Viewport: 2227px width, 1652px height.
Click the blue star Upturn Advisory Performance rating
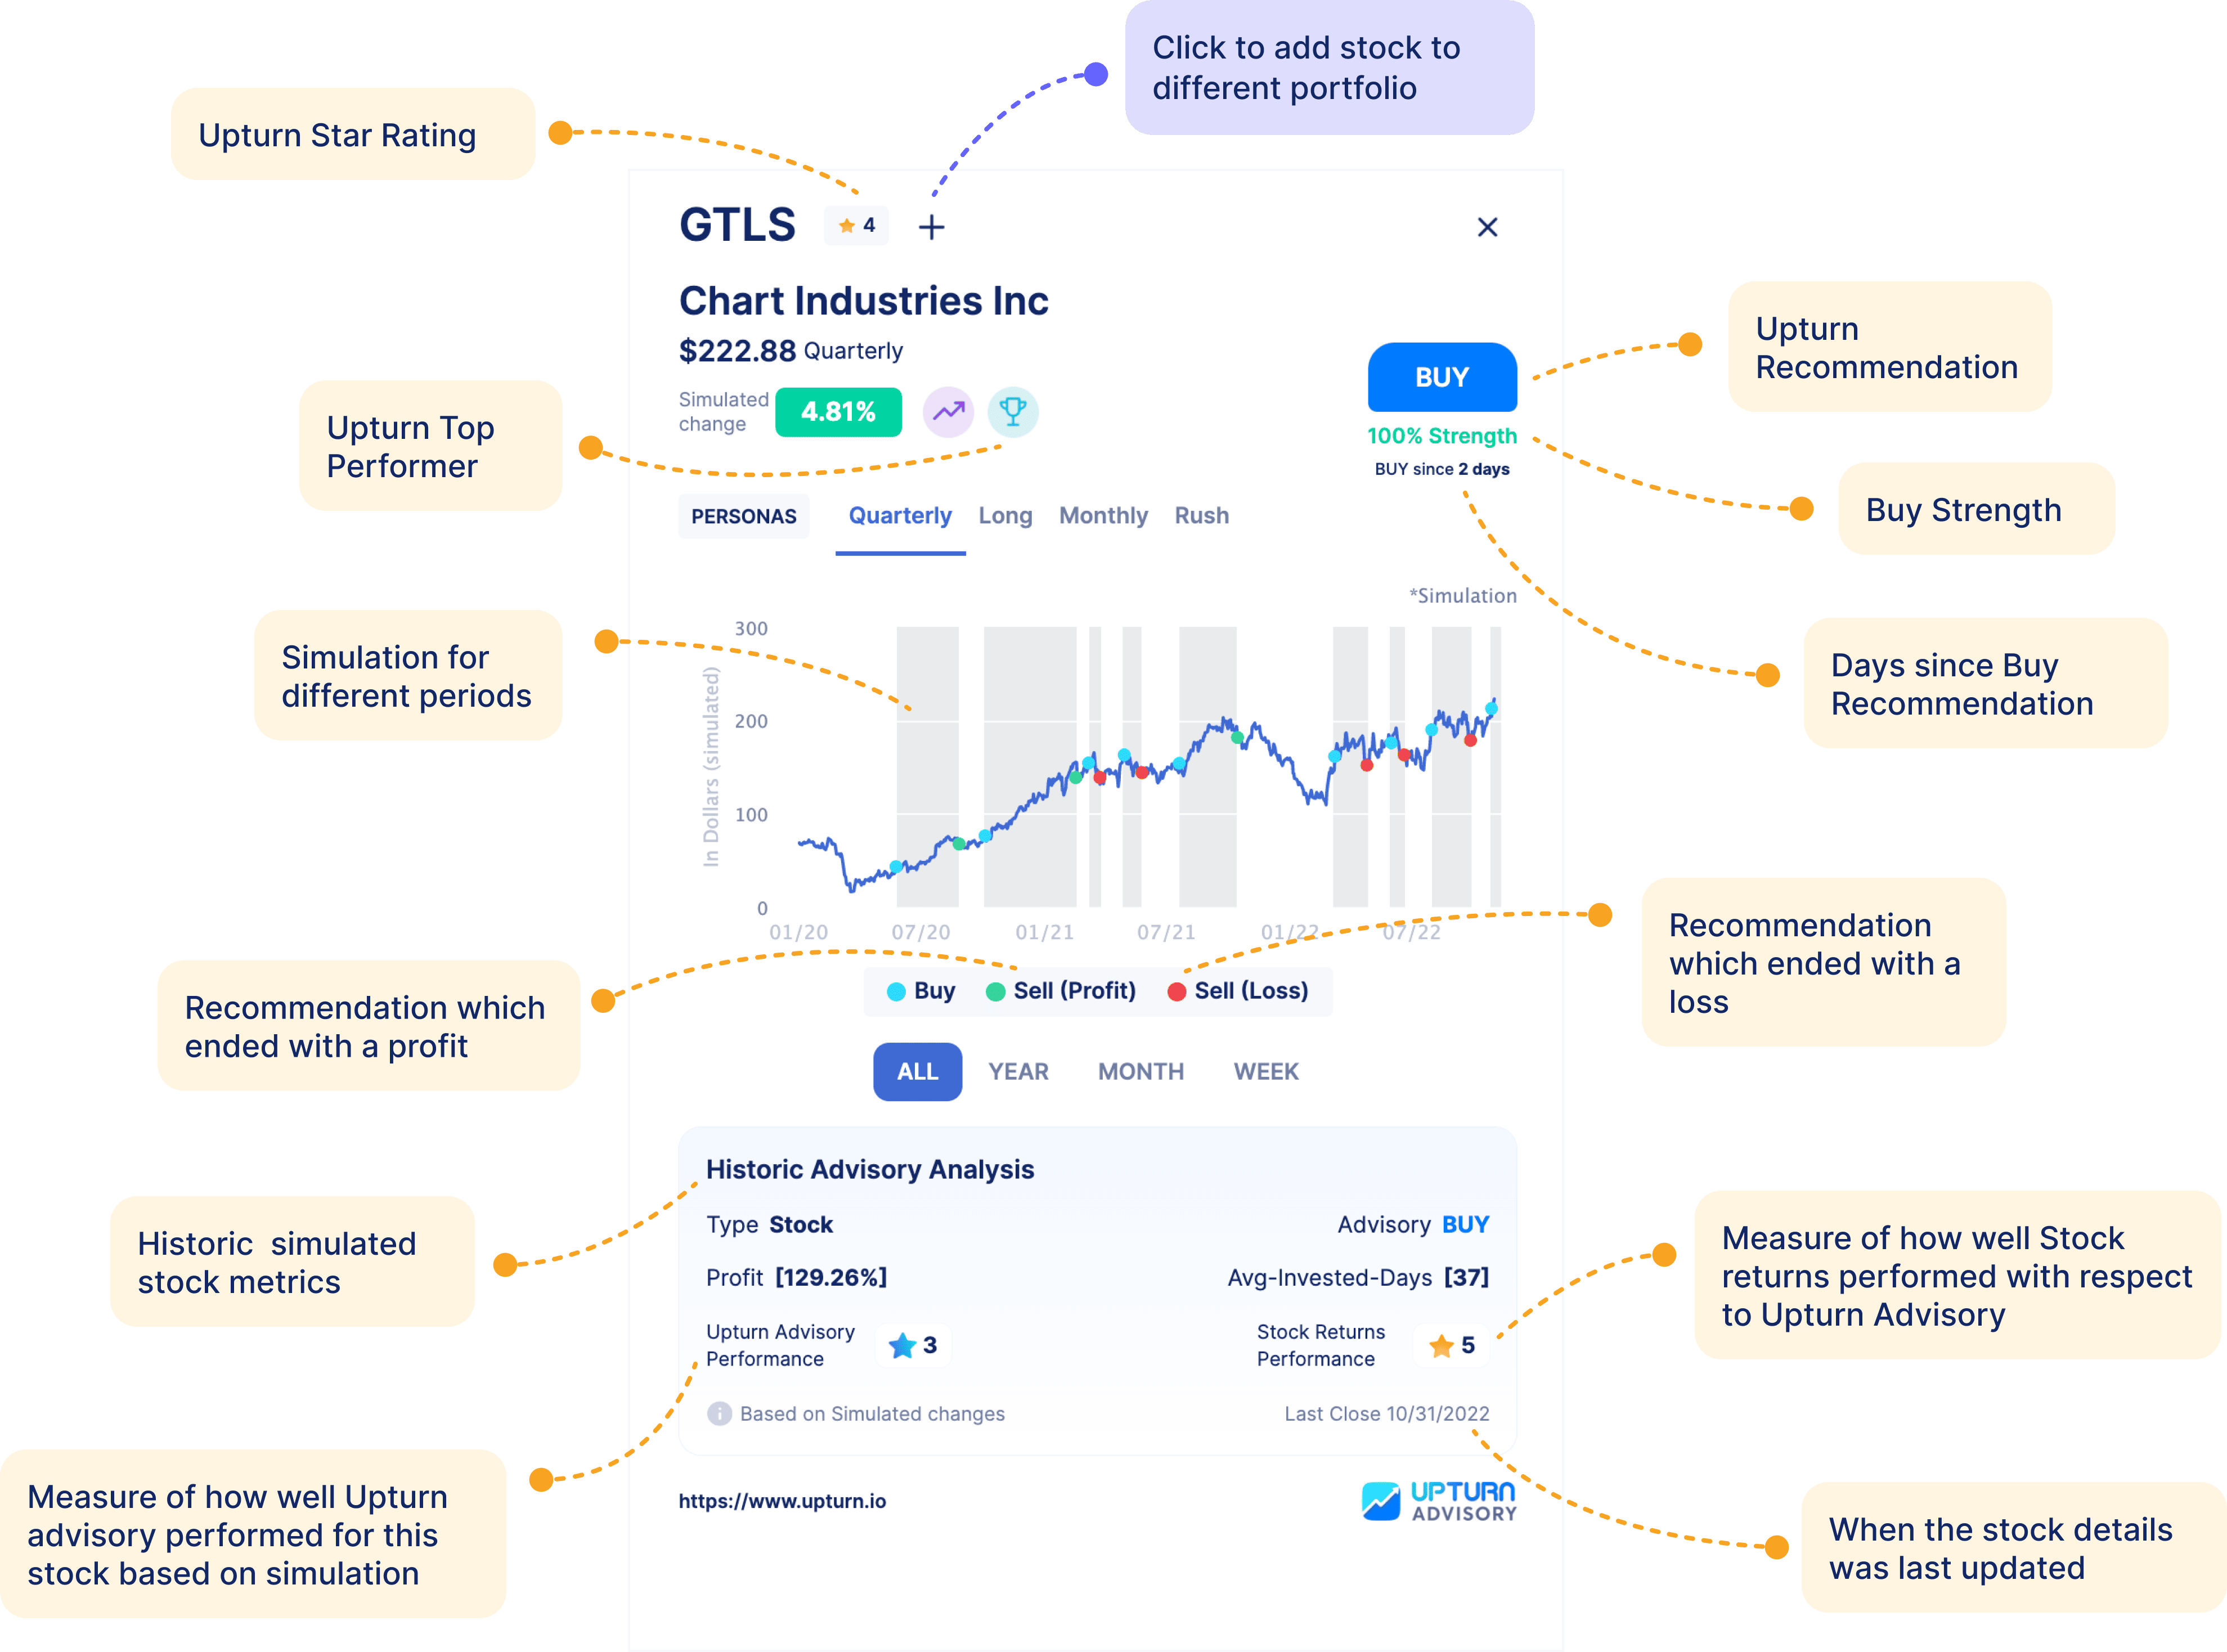913,1345
